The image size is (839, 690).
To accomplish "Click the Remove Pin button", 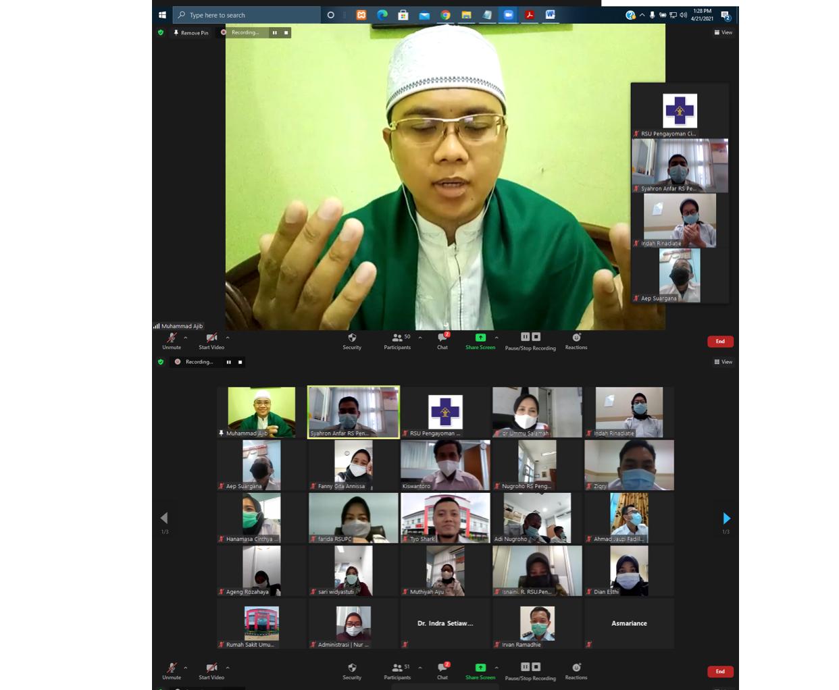I will tap(191, 32).
